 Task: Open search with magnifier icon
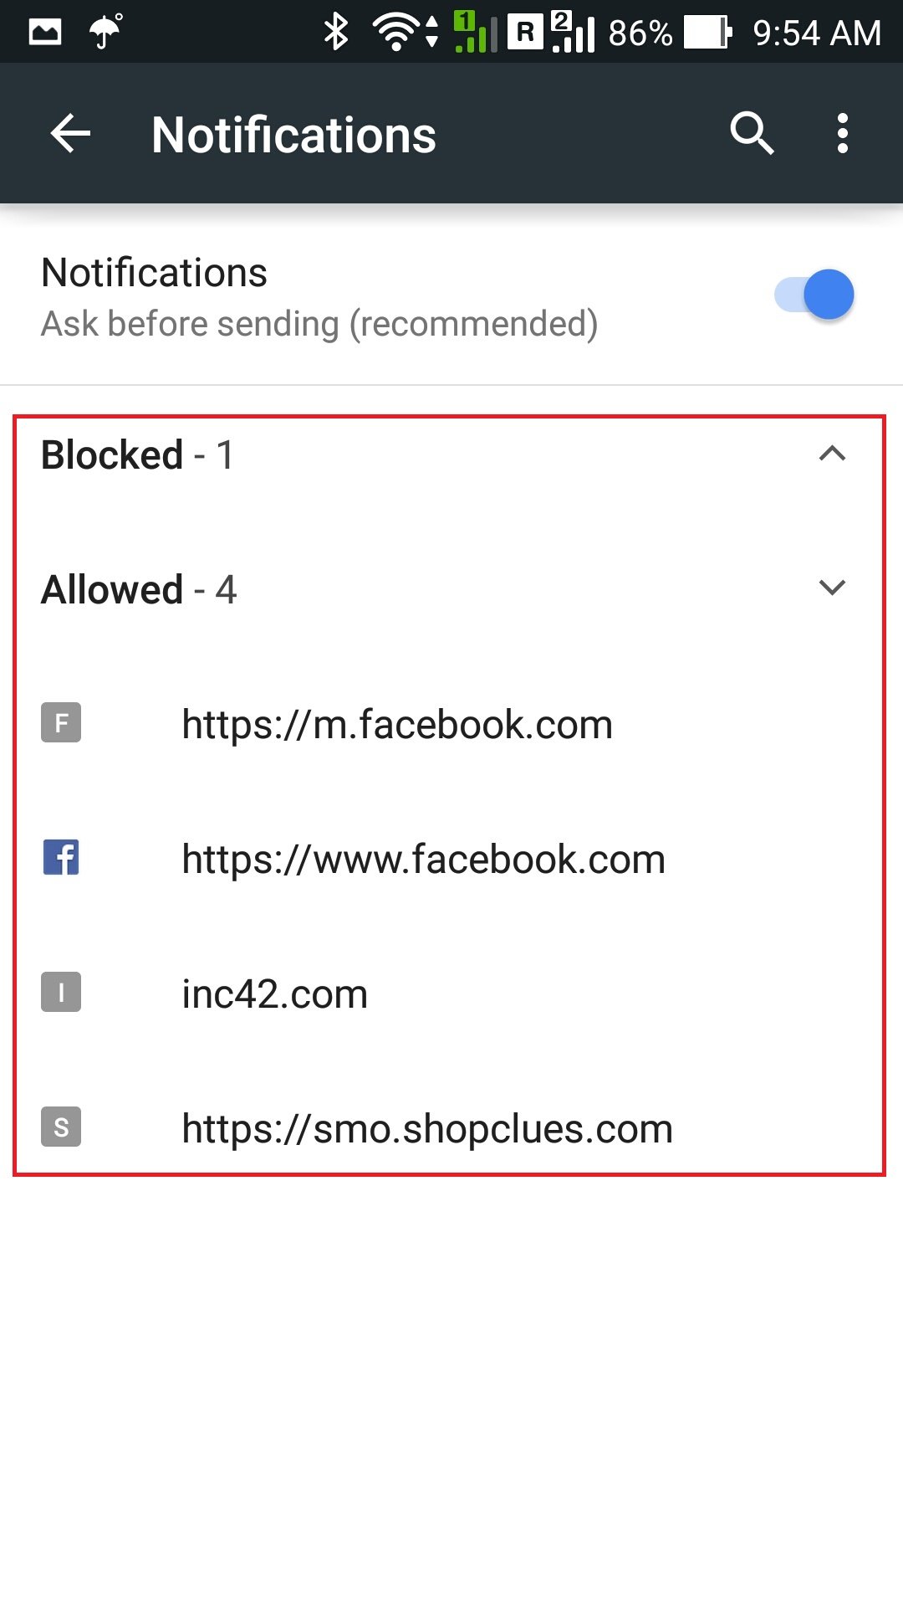click(752, 134)
